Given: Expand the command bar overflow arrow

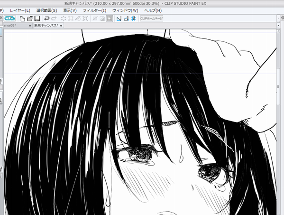Looking at the screenshot, I should (x=278, y=19).
